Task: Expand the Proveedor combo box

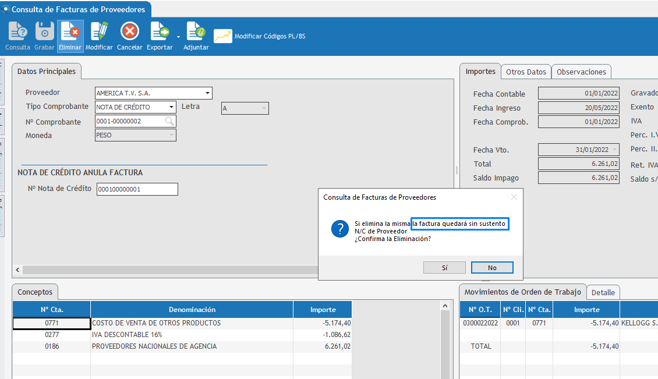Action: coord(207,93)
